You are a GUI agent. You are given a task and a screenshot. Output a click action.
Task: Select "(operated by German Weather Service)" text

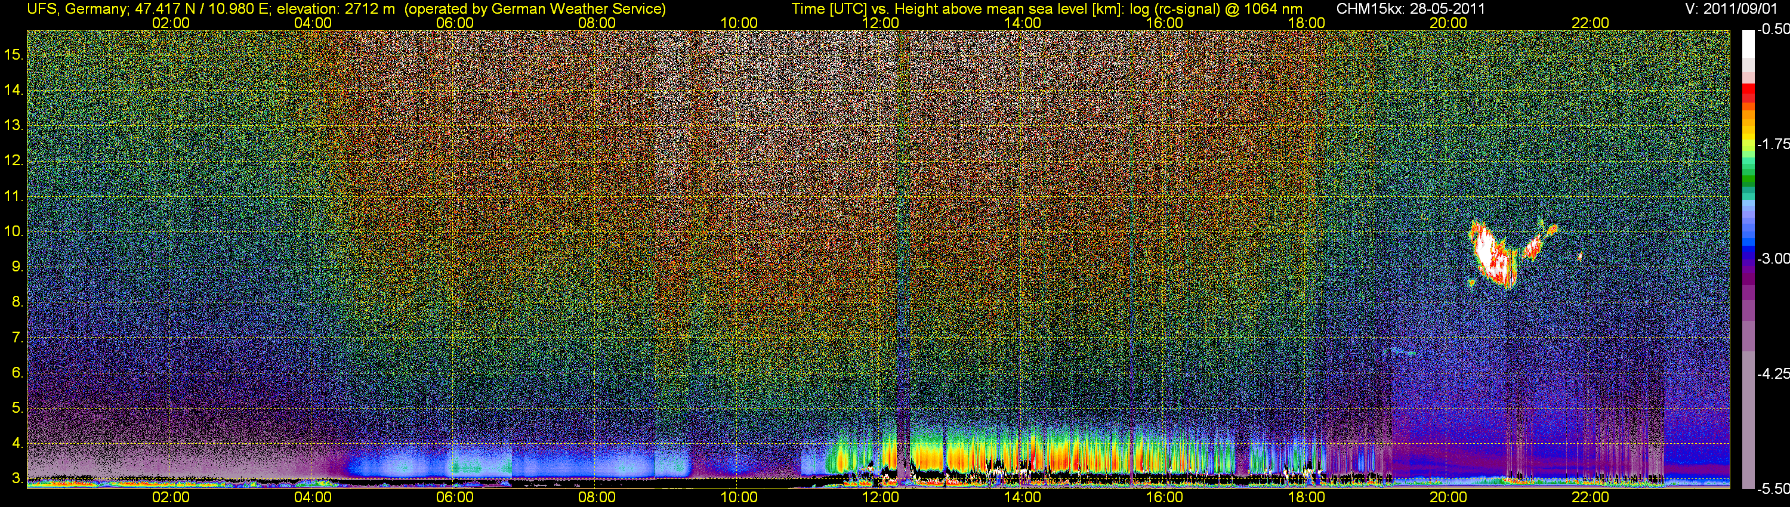(535, 9)
